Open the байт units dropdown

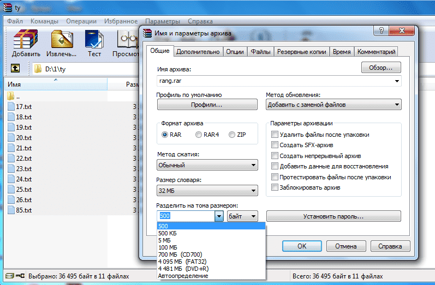point(242,216)
